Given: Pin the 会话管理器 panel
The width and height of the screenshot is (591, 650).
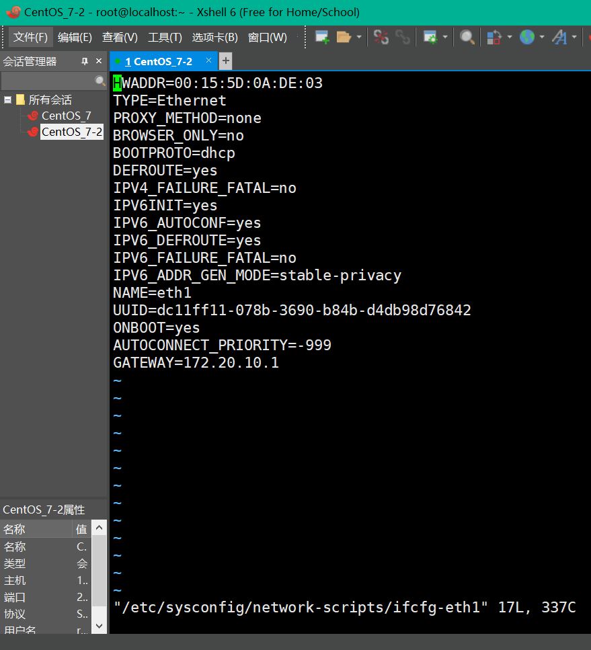Looking at the screenshot, I should [x=85, y=61].
